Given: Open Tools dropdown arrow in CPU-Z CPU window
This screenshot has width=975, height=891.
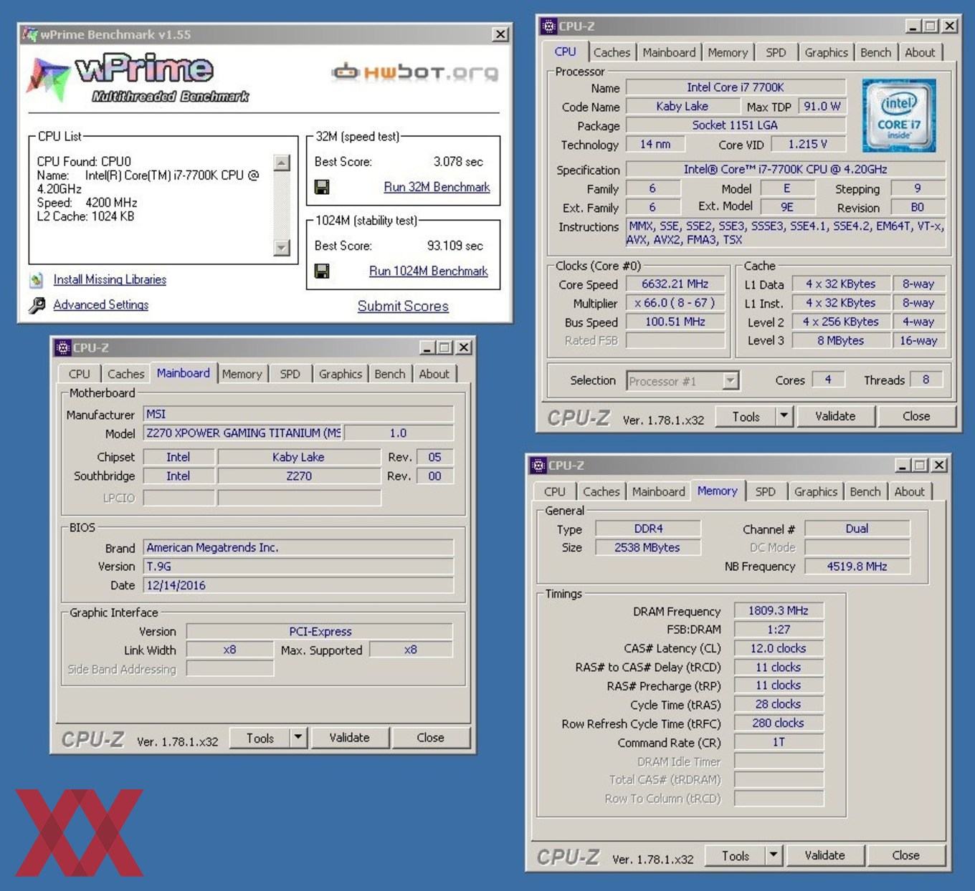Looking at the screenshot, I should pos(784,416).
